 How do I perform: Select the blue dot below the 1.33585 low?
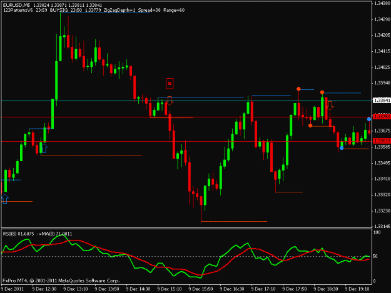342,148
